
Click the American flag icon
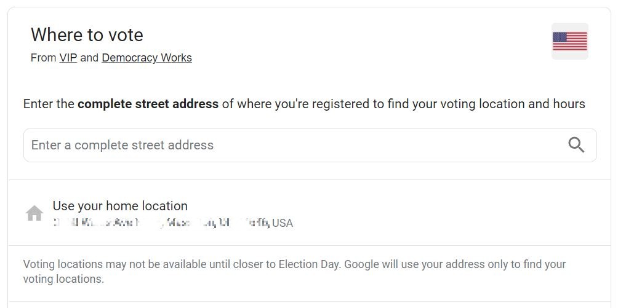point(569,41)
